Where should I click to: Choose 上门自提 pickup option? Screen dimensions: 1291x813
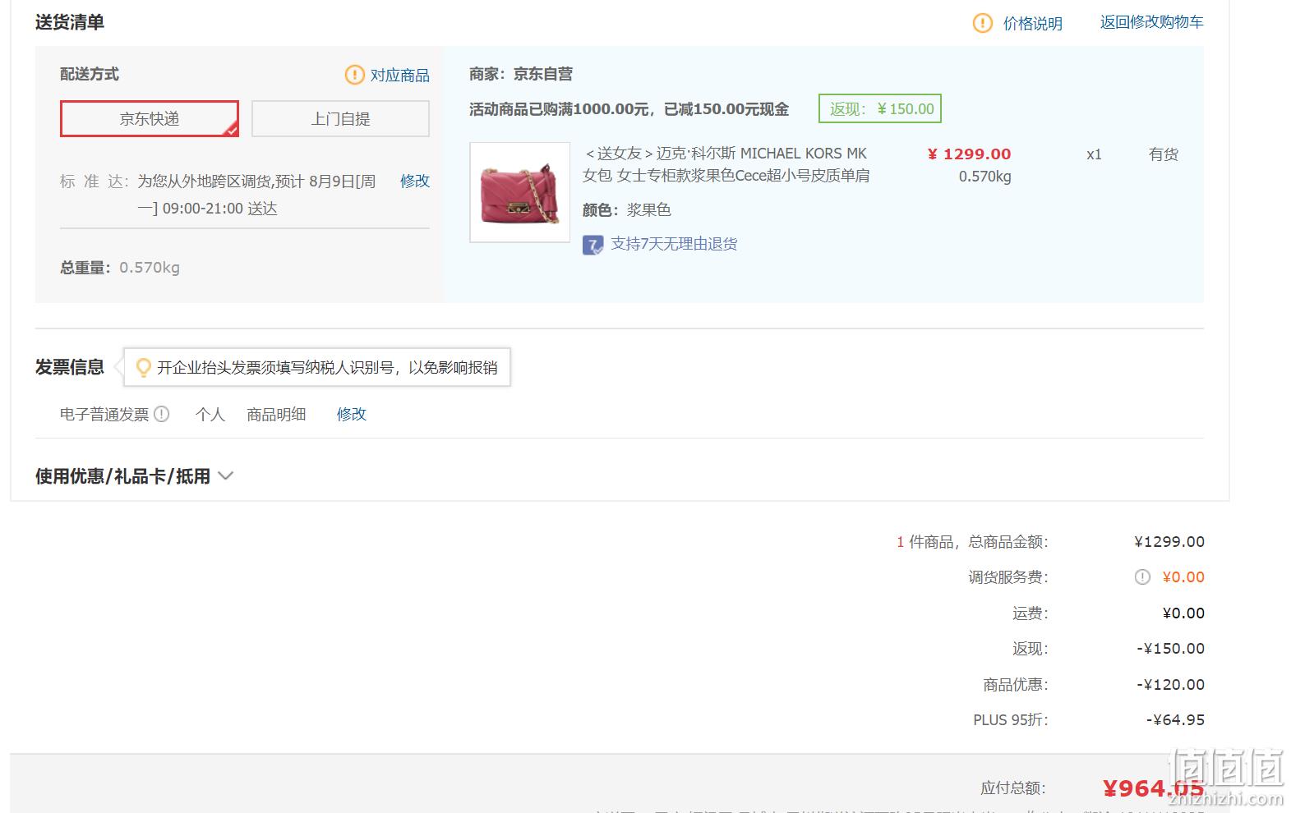pos(340,119)
